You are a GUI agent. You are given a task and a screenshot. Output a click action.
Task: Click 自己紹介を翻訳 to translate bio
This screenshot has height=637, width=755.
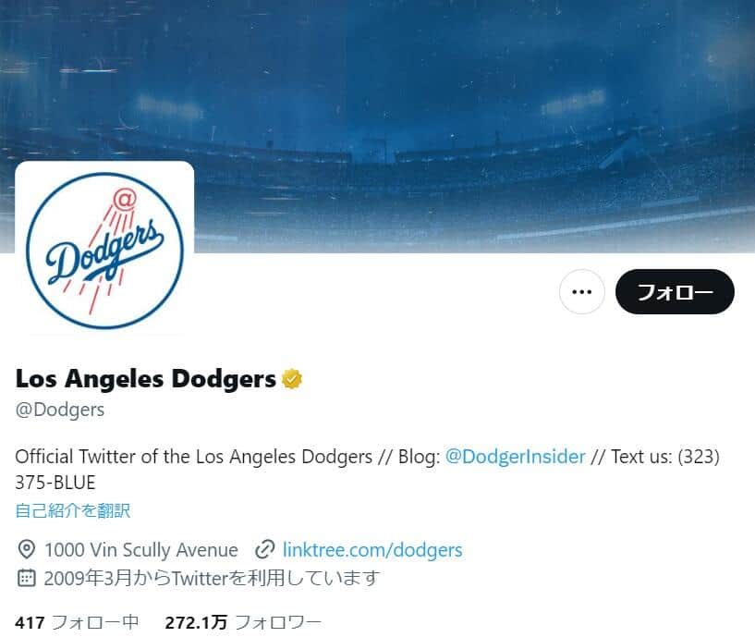coord(73,510)
